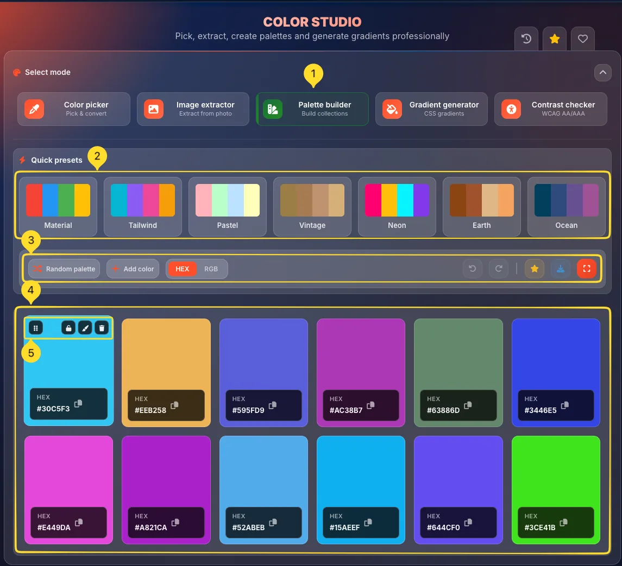622x566 pixels.
Task: Toggle HEX color format
Action: click(182, 269)
